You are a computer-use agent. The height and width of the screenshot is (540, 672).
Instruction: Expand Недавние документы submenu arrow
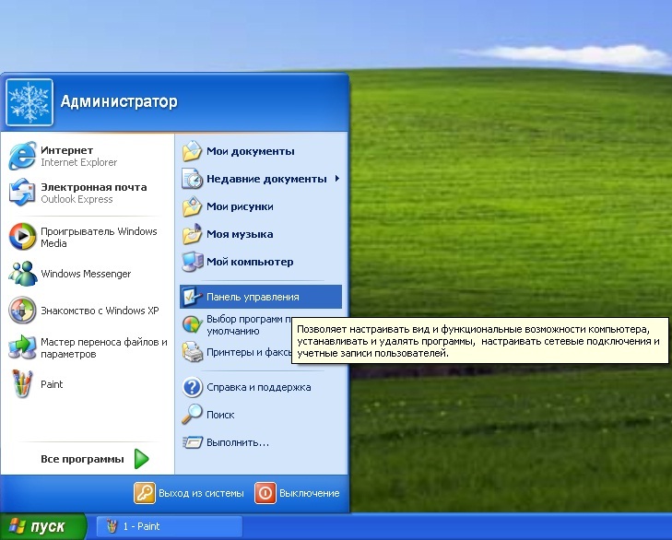(337, 179)
